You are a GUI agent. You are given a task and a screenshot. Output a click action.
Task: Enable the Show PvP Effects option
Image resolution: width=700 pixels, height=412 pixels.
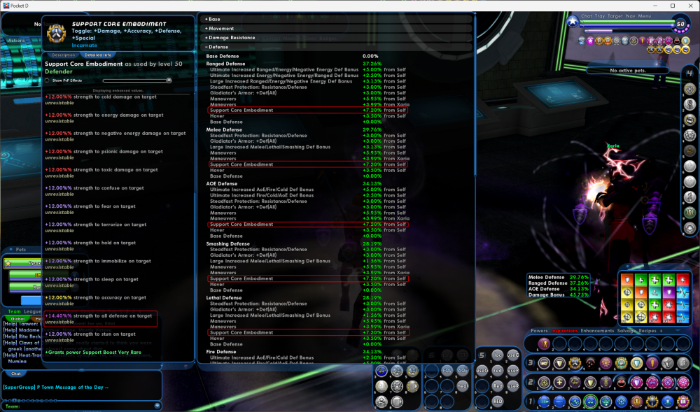[x=48, y=80]
